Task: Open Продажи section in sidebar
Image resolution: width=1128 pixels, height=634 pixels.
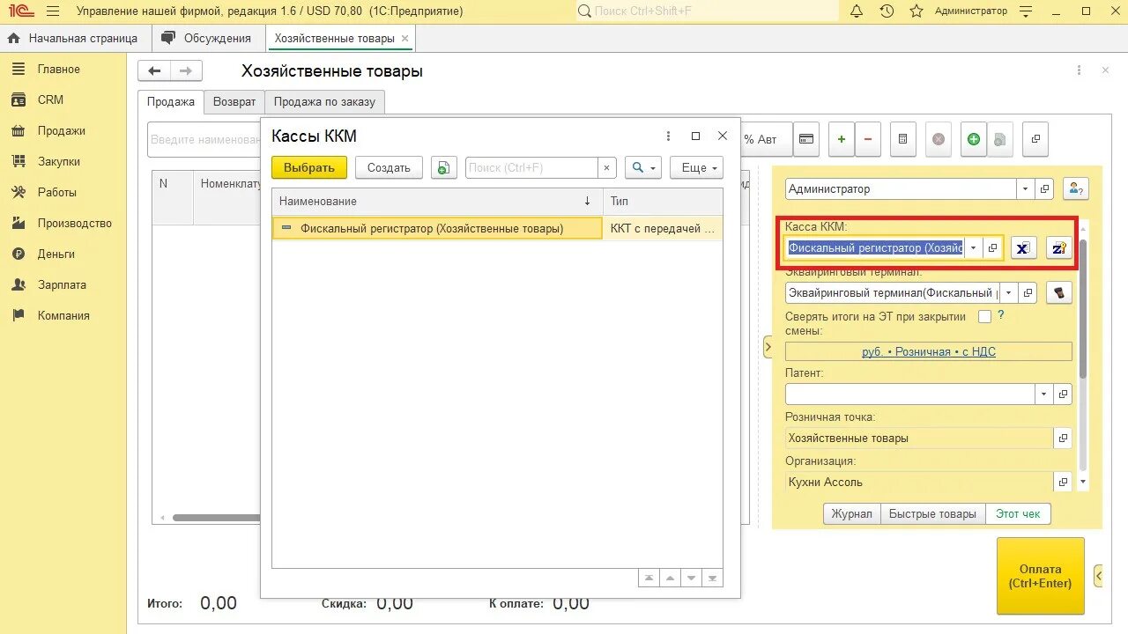Action: click(61, 130)
